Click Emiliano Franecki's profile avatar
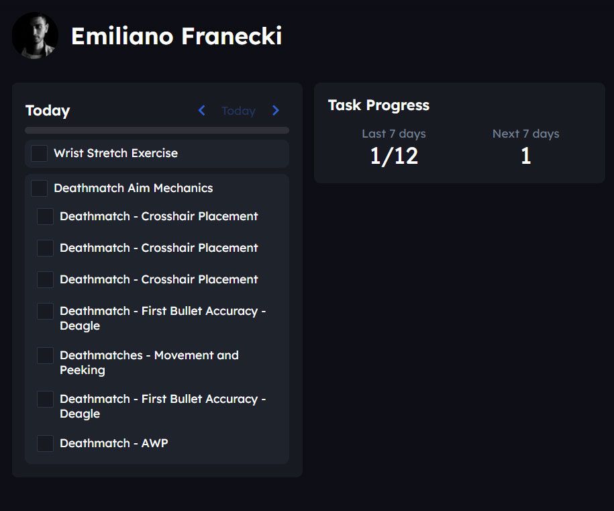Screen dimensions: 614x511 (35, 36)
